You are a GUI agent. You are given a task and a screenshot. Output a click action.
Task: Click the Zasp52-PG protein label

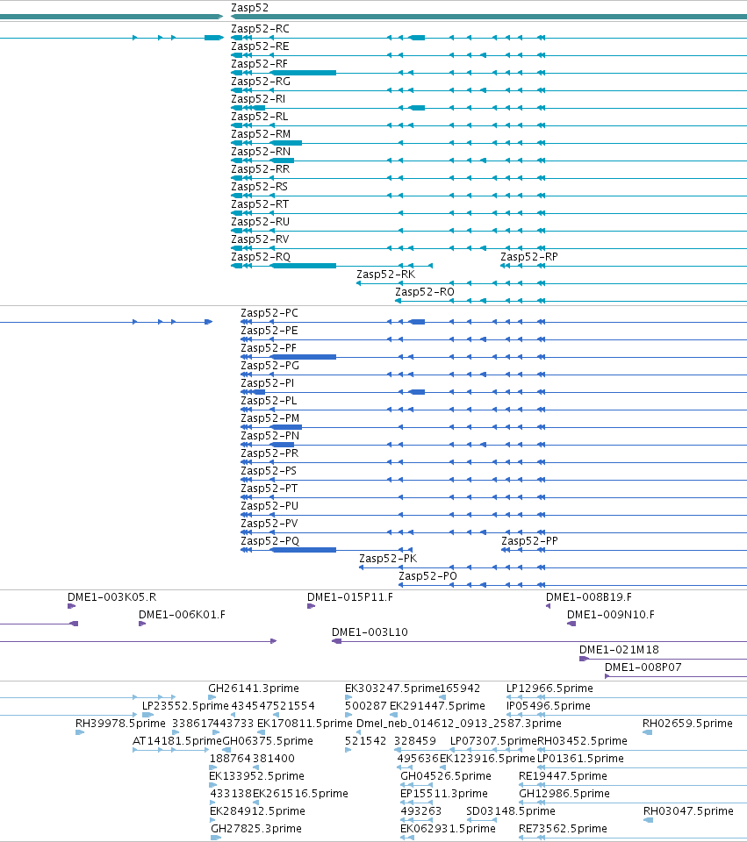[x=269, y=366]
